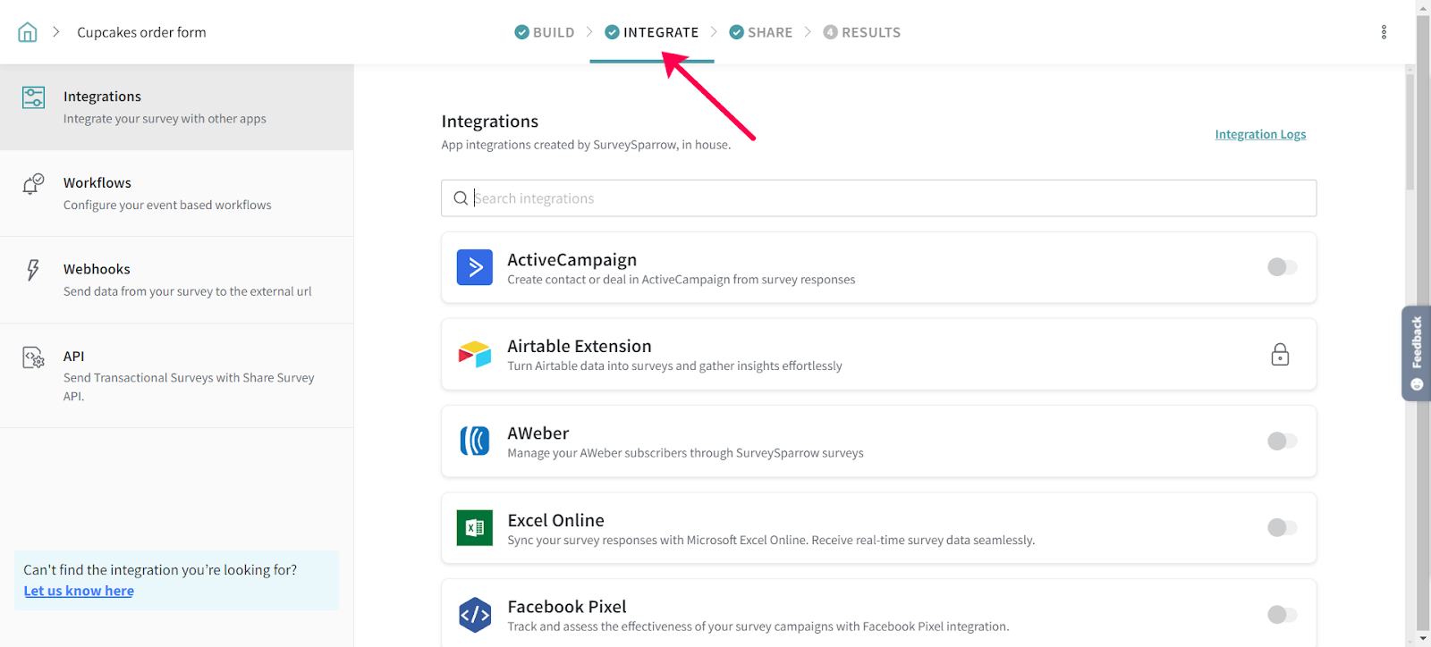
Task: Switch to the SHARE step tab
Action: (761, 32)
